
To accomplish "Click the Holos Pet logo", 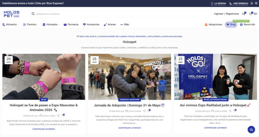I will [11, 14].
